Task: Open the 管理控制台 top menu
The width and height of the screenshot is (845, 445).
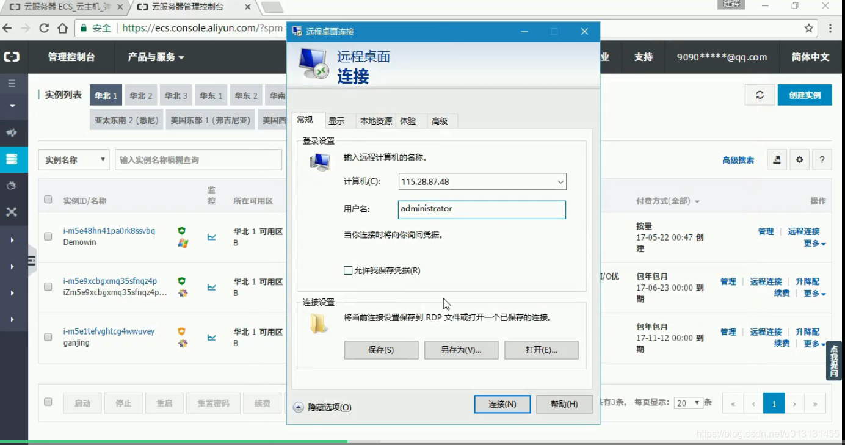Action: coord(71,57)
